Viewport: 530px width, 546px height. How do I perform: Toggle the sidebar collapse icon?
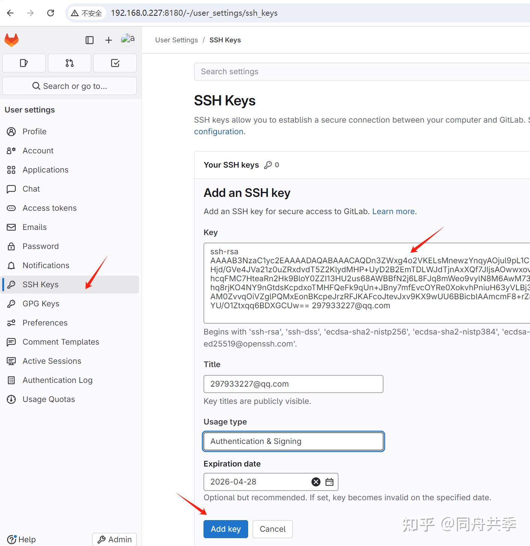click(x=90, y=40)
